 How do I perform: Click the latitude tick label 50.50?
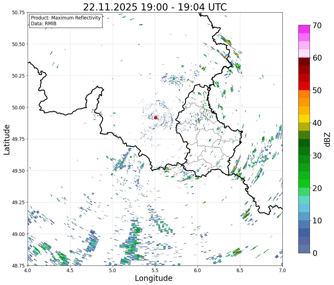tap(18, 44)
